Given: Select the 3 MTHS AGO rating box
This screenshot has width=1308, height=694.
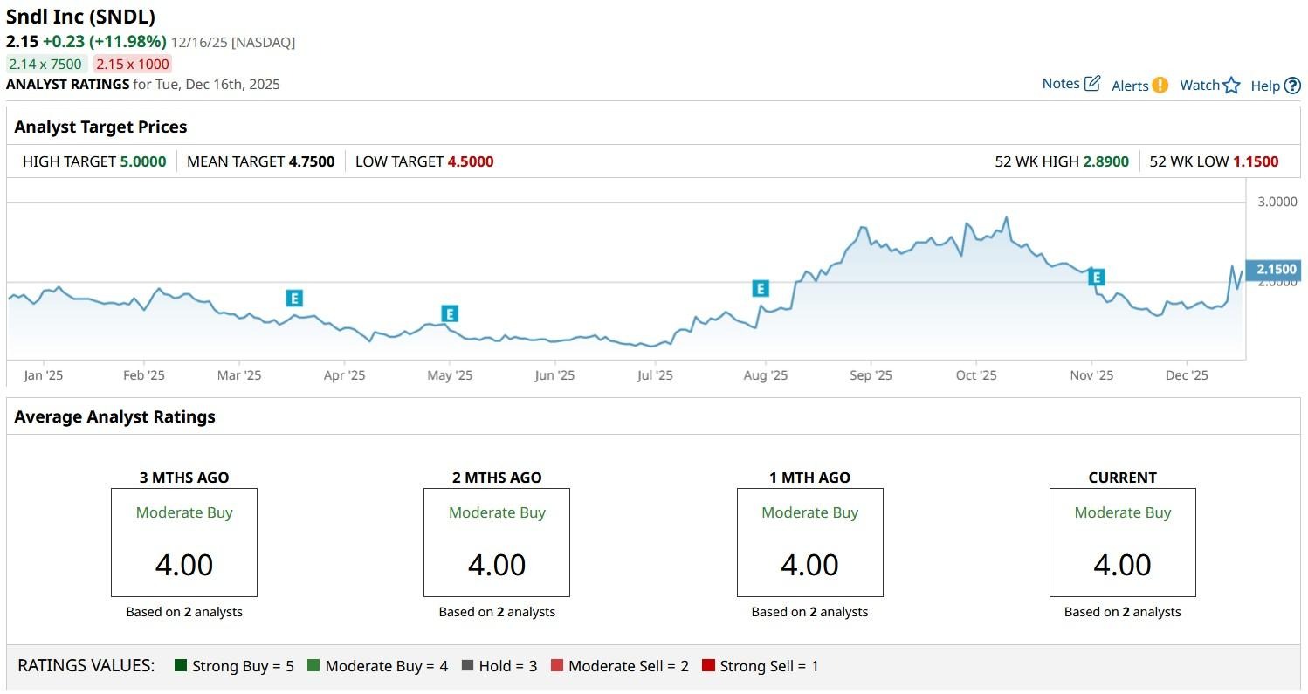Looking at the screenshot, I should point(184,542).
